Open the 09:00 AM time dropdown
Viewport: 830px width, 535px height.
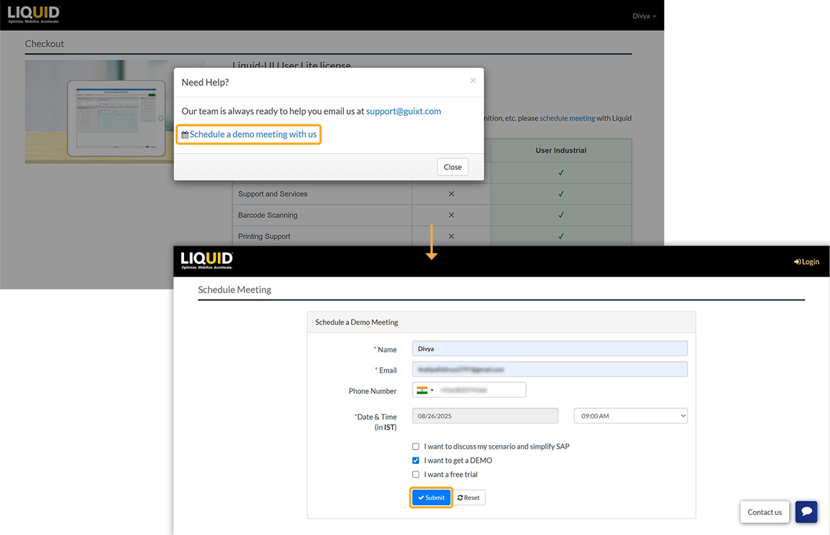click(x=631, y=415)
